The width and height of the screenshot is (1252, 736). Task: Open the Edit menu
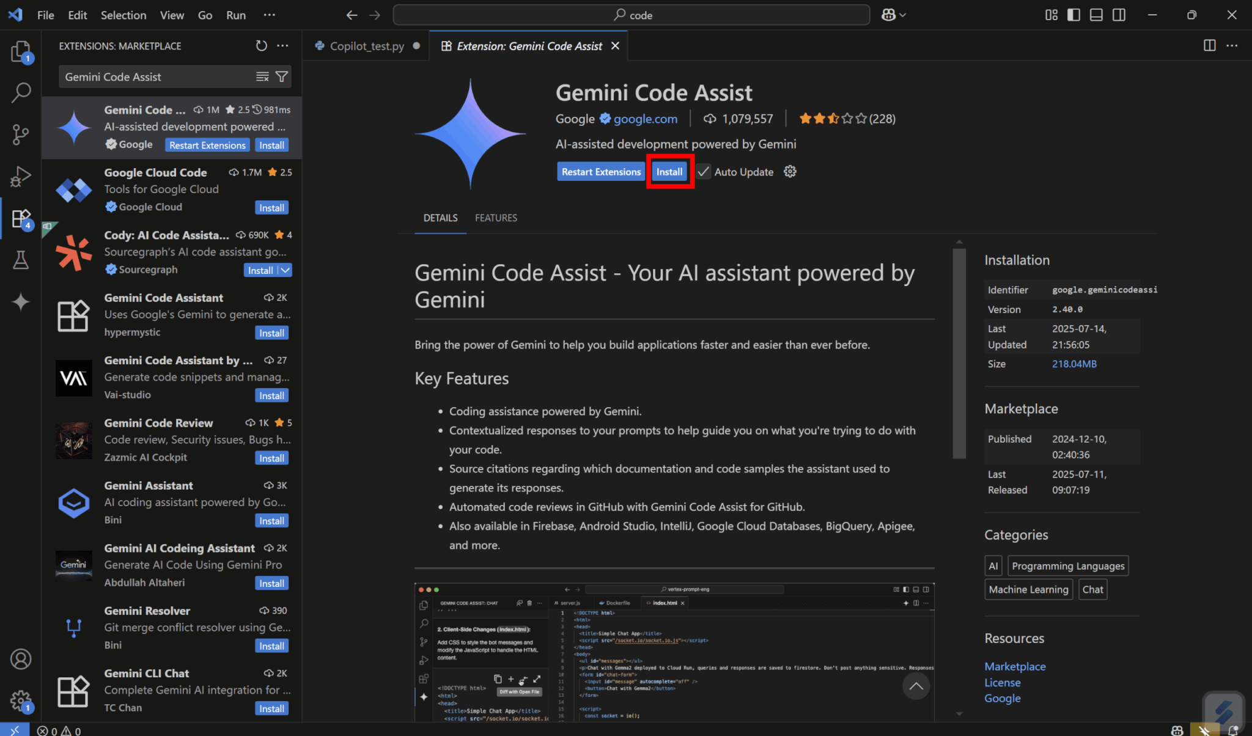point(77,15)
